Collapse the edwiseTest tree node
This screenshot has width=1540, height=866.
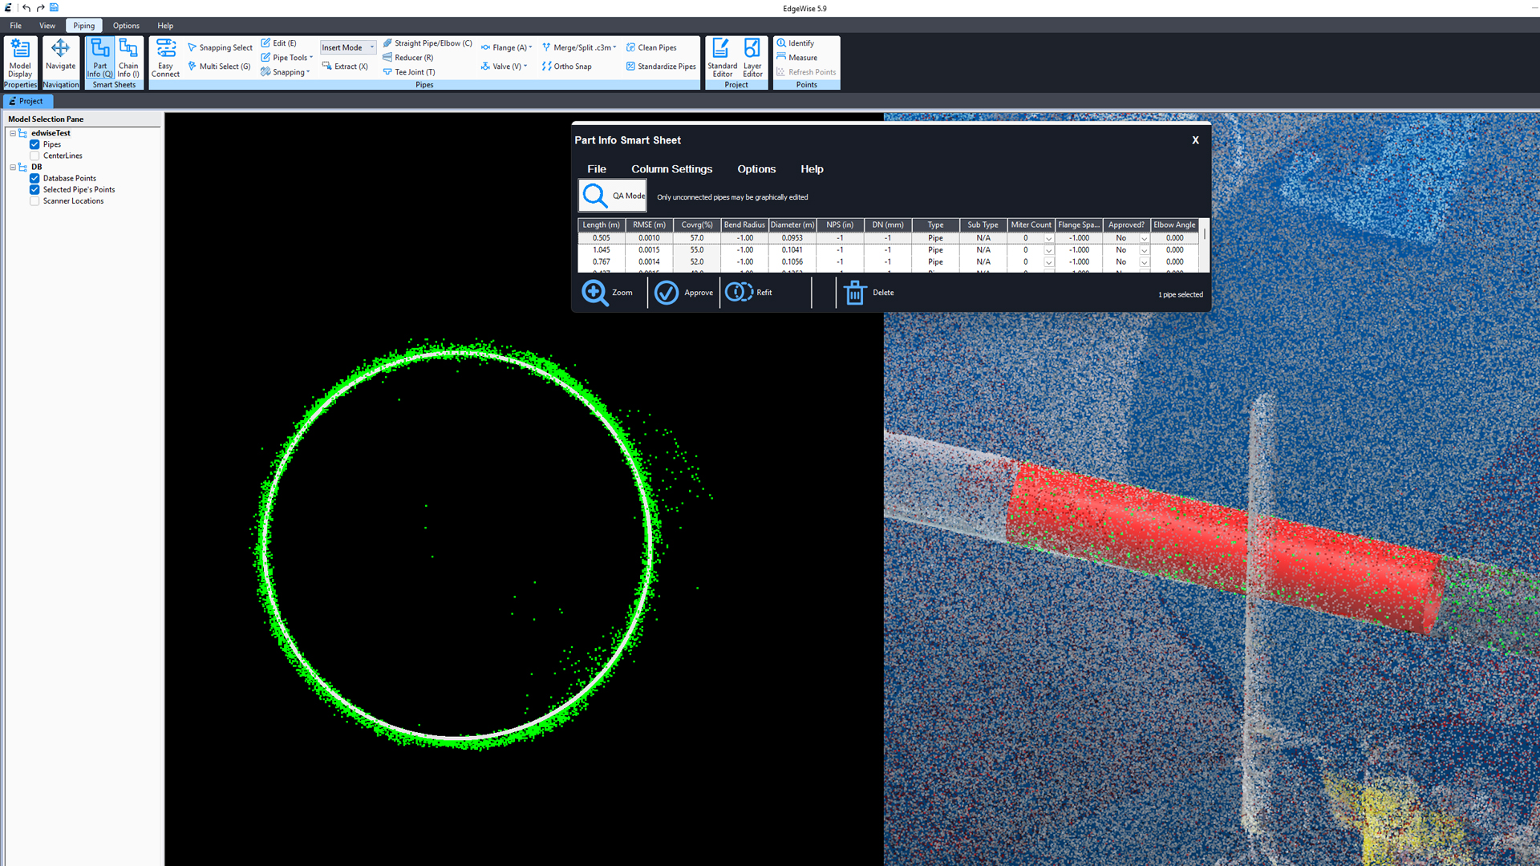point(13,133)
